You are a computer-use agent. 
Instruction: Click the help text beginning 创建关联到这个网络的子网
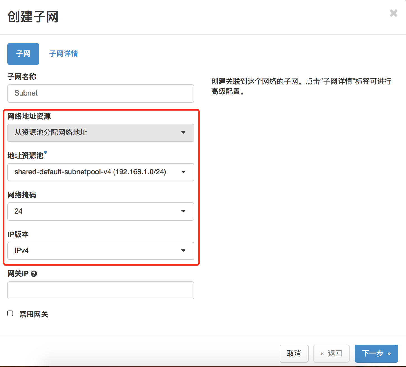(301, 86)
